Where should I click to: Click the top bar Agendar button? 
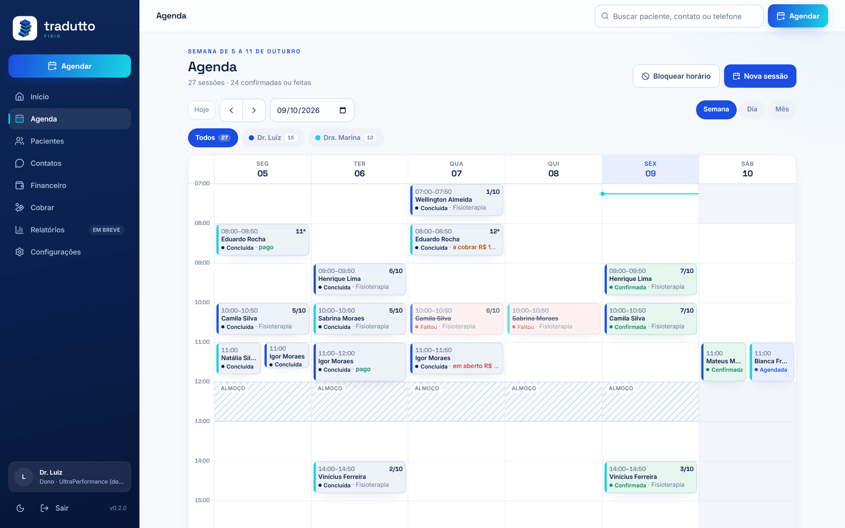[797, 16]
